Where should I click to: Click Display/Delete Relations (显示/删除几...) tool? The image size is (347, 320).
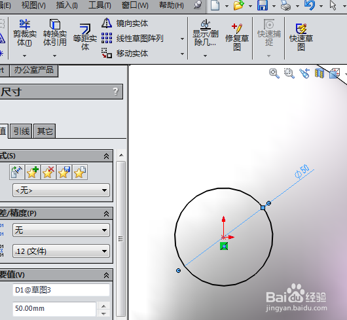pyautogui.click(x=206, y=33)
